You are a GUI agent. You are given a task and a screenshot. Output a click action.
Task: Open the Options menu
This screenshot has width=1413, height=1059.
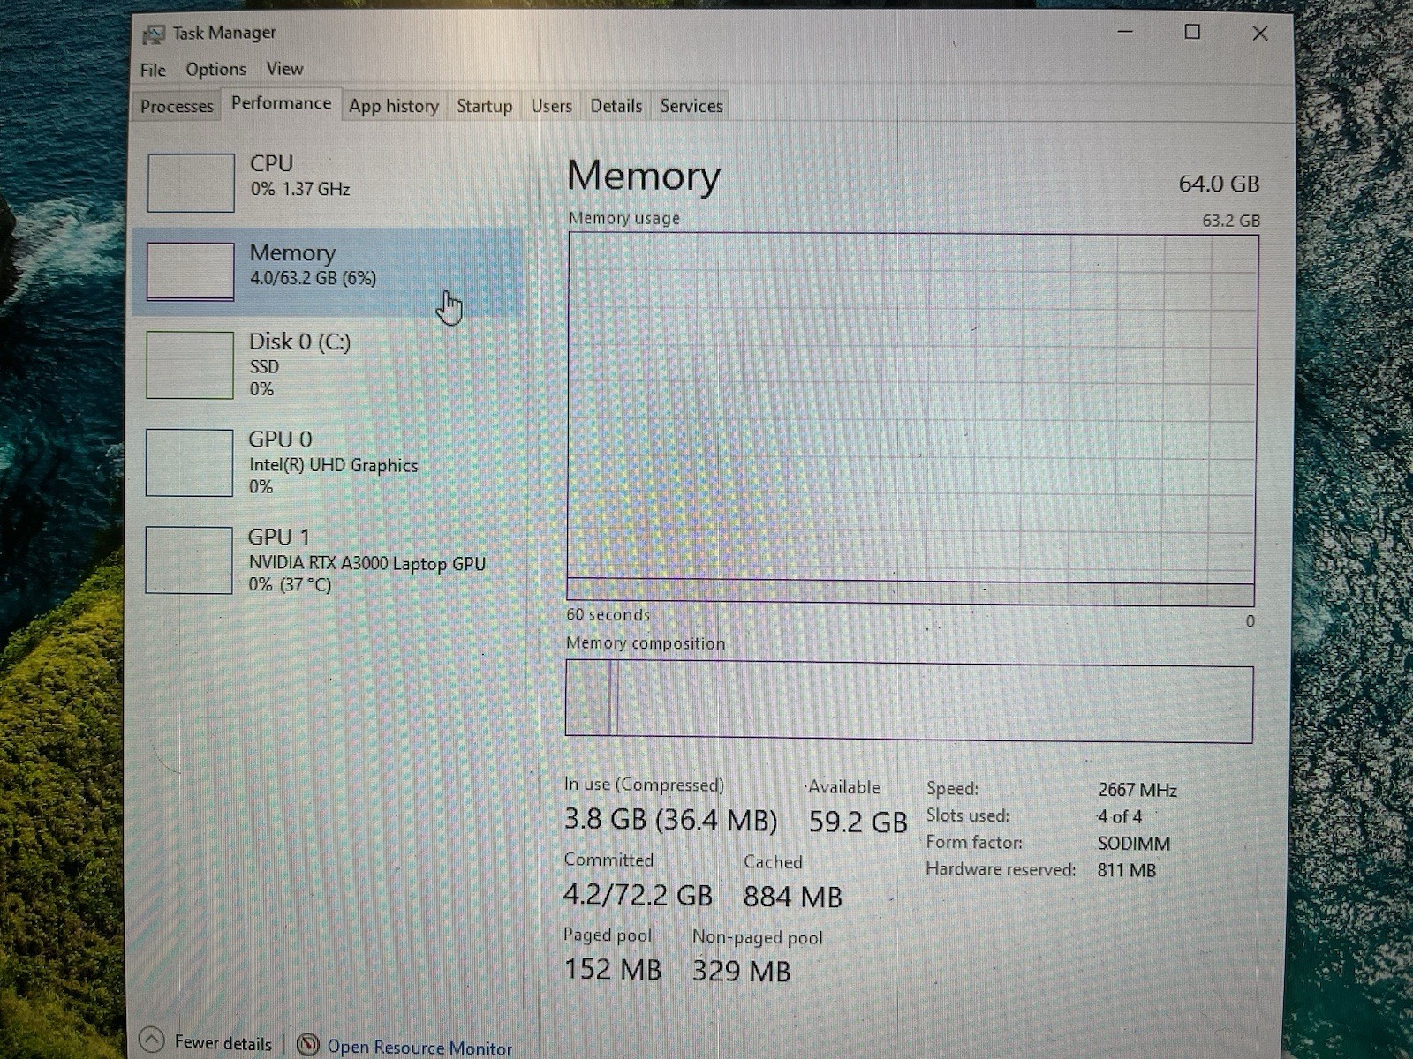(215, 69)
